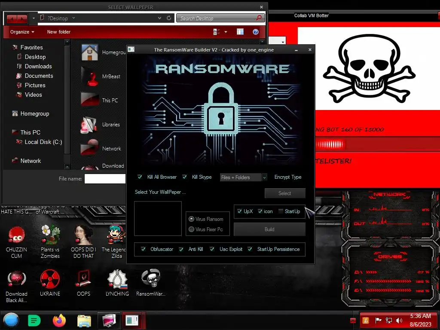Refresh the Desktop folder listing
Screen dimensions: 440x330
tap(169, 18)
